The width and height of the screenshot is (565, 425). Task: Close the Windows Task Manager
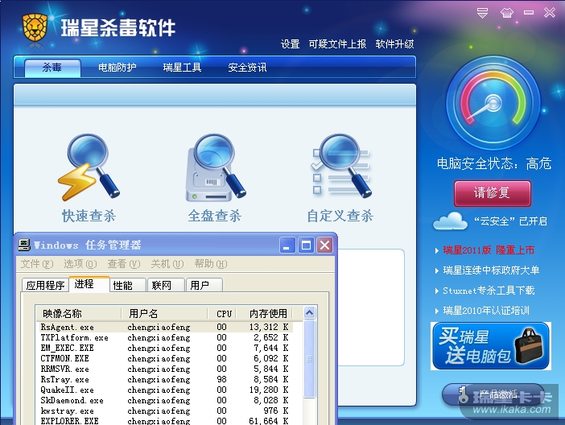[324, 246]
